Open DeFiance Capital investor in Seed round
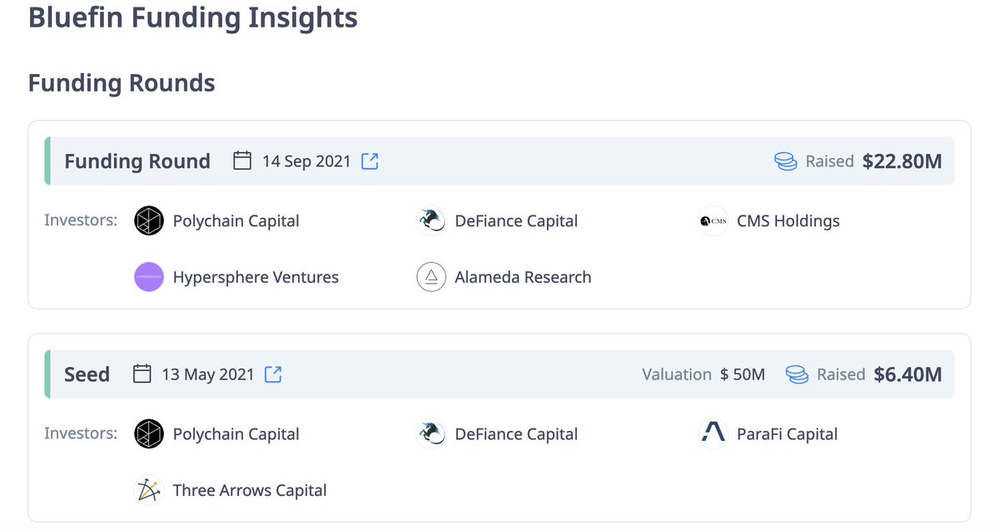Image resolution: width=999 pixels, height=530 pixels. pyautogui.click(x=516, y=434)
